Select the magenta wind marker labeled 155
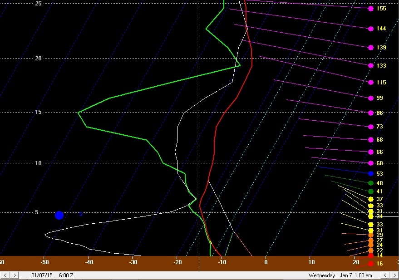The height and width of the screenshot is (280, 399). point(371,9)
